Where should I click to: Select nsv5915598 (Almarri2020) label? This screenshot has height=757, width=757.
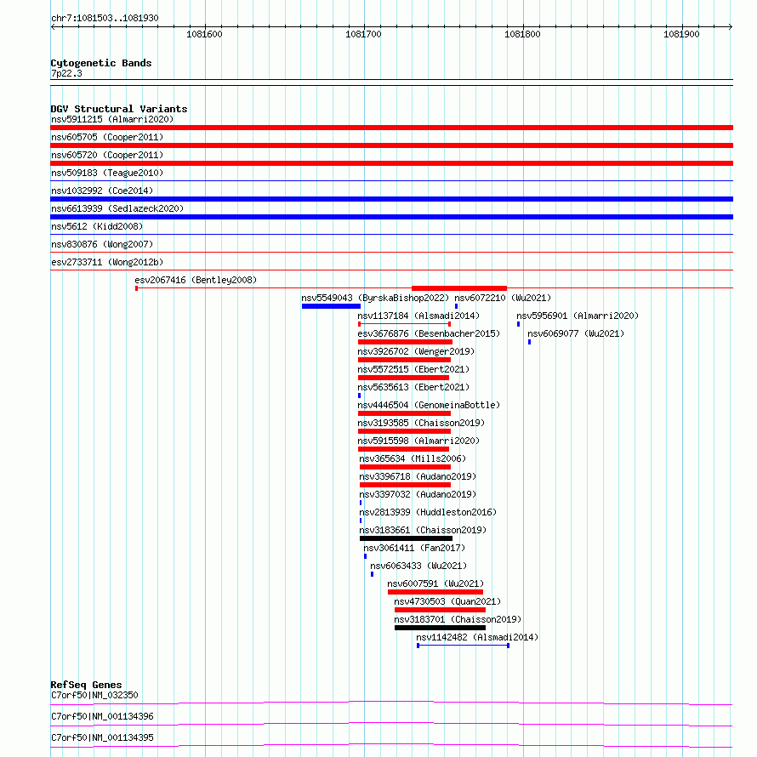(418, 441)
